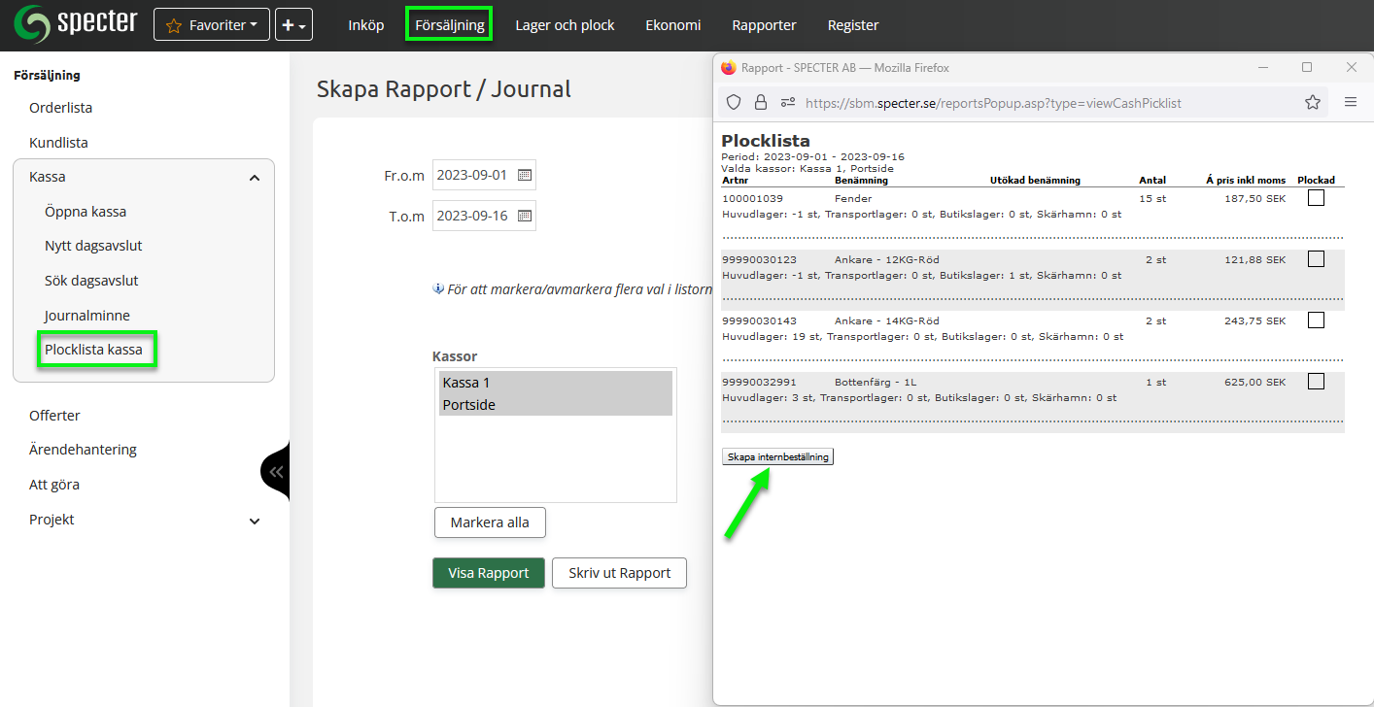Open Firefox hamburger menu
Viewport: 1374px width, 707px height.
[x=1350, y=102]
